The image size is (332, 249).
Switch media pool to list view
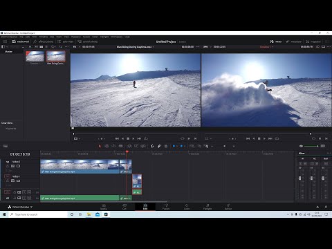pos(46,47)
